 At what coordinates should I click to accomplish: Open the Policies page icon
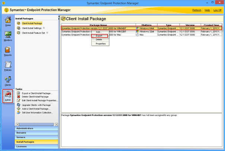point(8,66)
